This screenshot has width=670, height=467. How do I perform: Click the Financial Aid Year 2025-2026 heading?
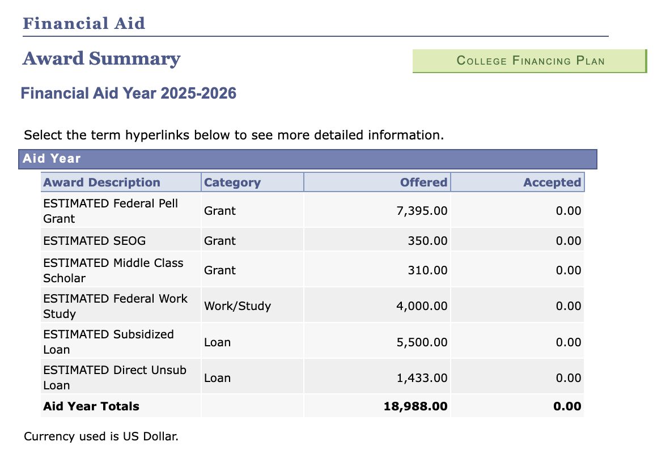[129, 93]
